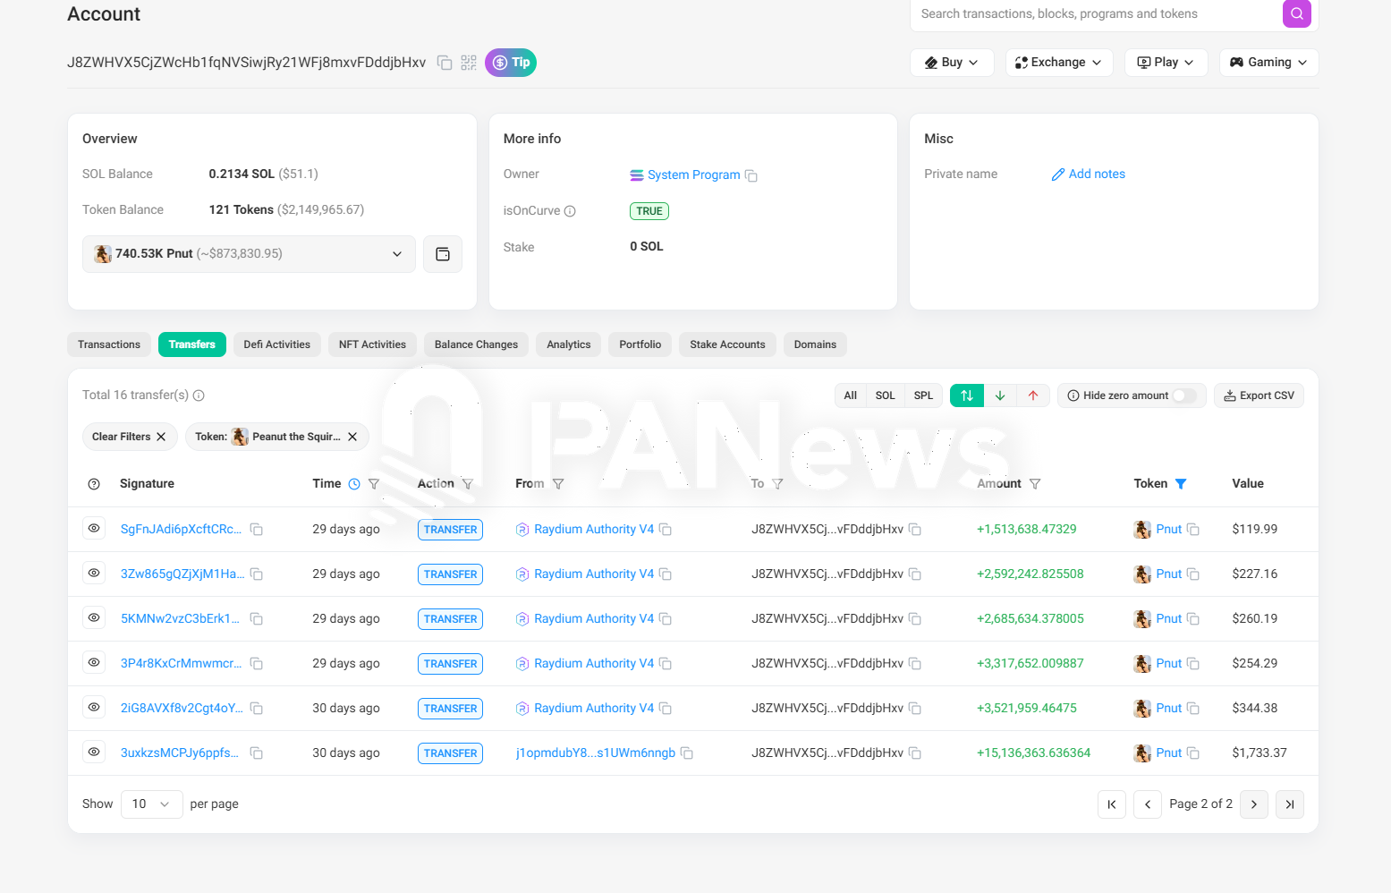
Task: Copy the account address with copy icon
Action: pyautogui.click(x=444, y=63)
